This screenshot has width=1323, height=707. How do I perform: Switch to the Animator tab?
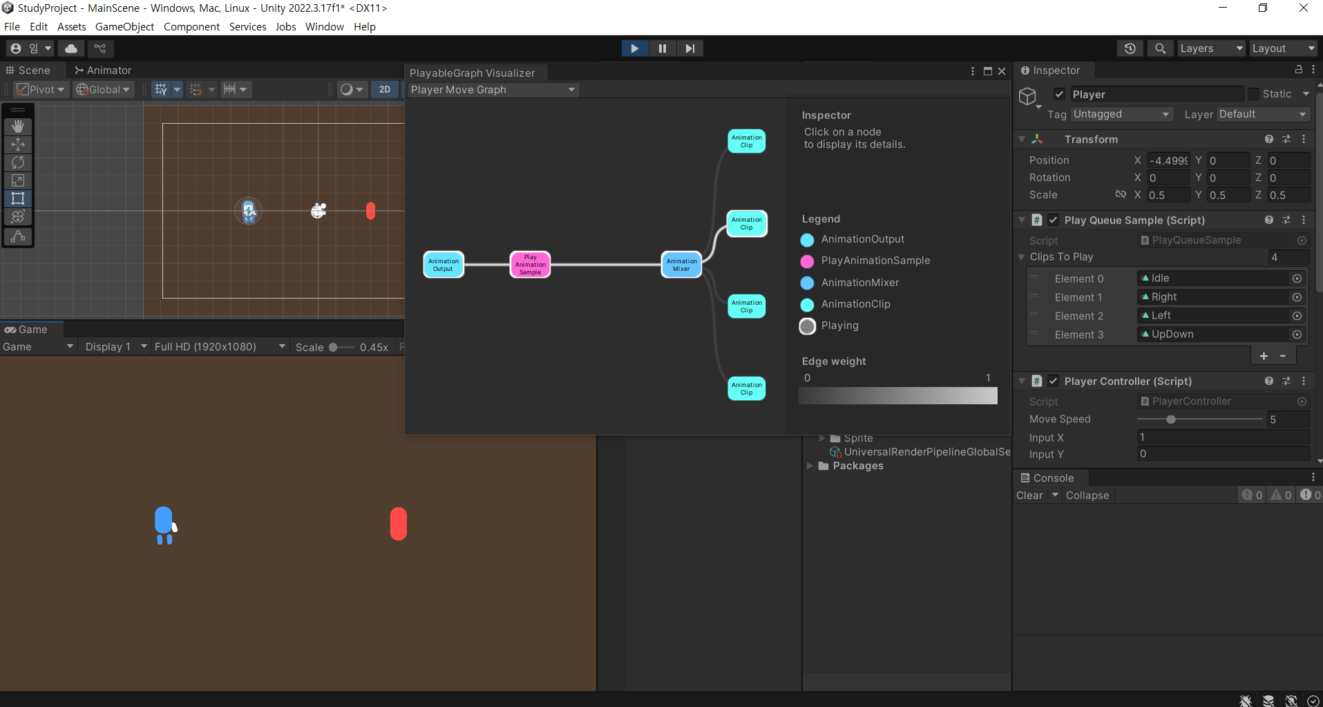click(103, 70)
